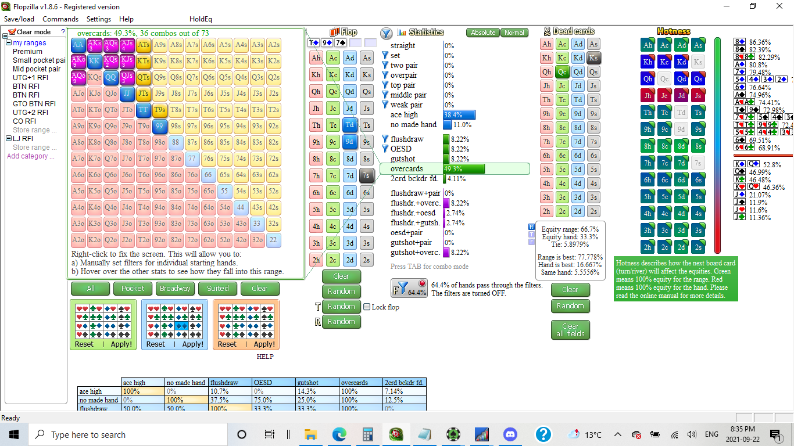The height and width of the screenshot is (446, 794).
Task: Deselect Td in the Flop card grid
Action: click(x=349, y=125)
